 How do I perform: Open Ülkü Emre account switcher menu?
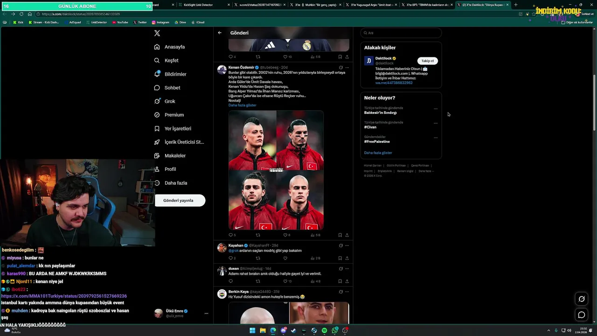[181, 313]
